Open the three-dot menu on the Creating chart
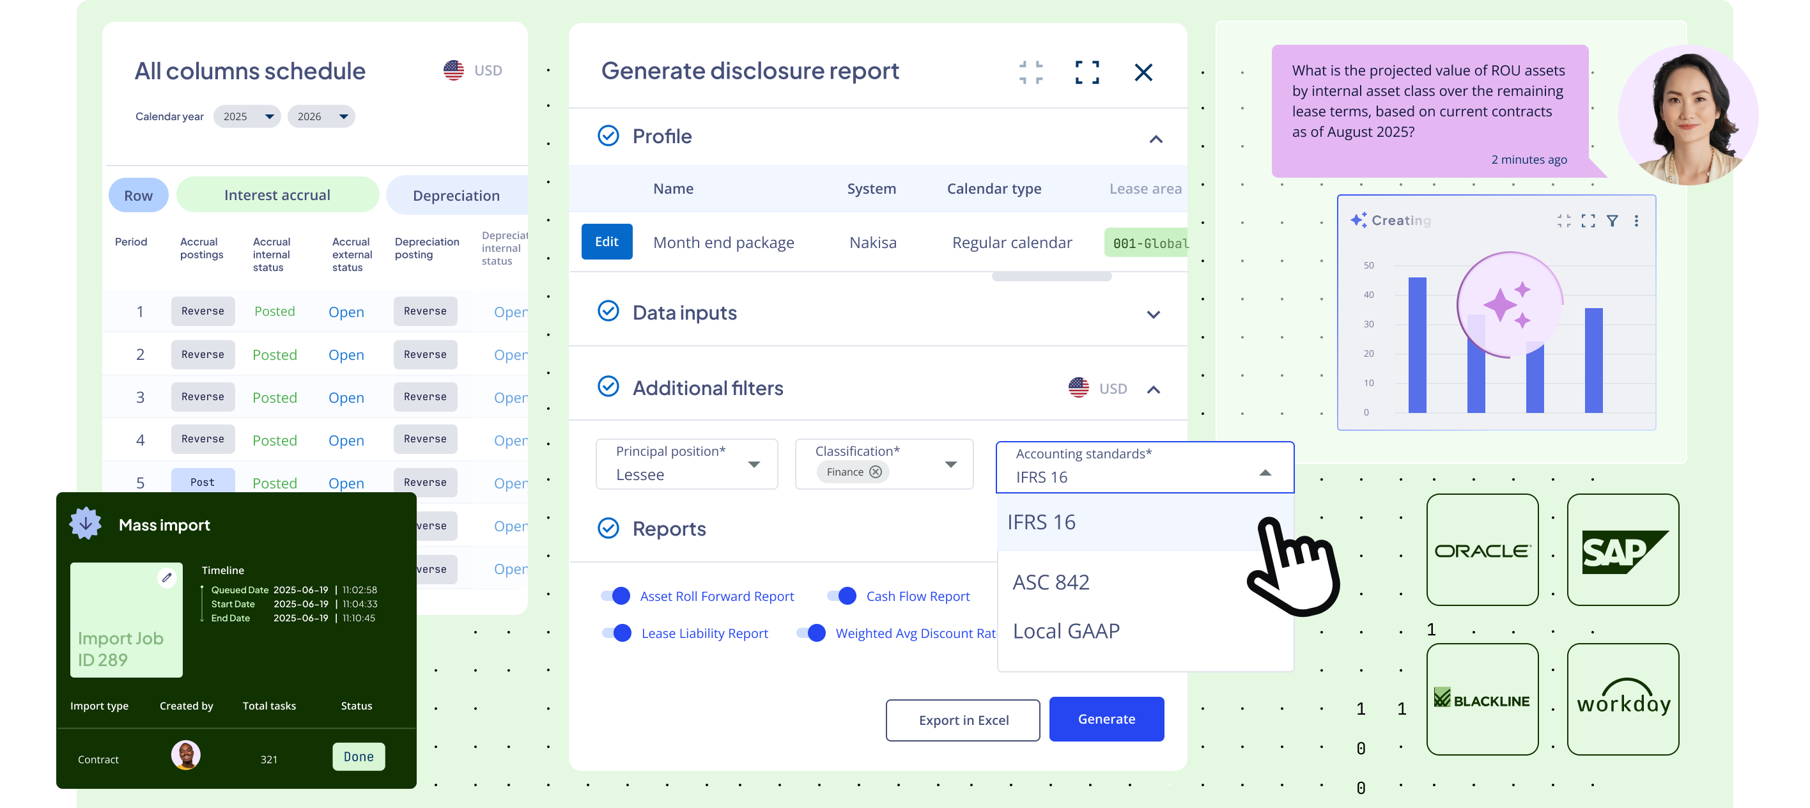 [x=1636, y=220]
